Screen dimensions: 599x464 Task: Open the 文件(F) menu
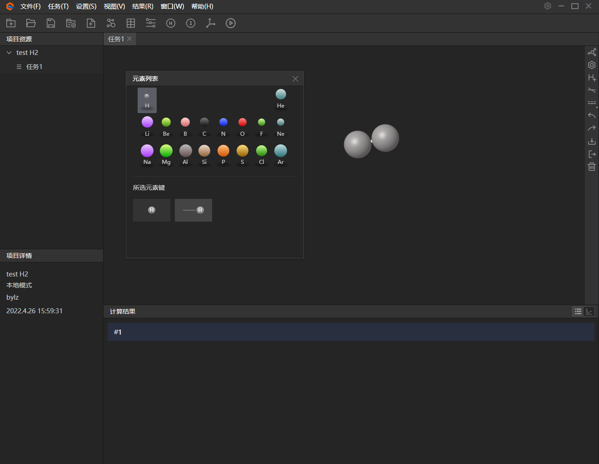[30, 6]
